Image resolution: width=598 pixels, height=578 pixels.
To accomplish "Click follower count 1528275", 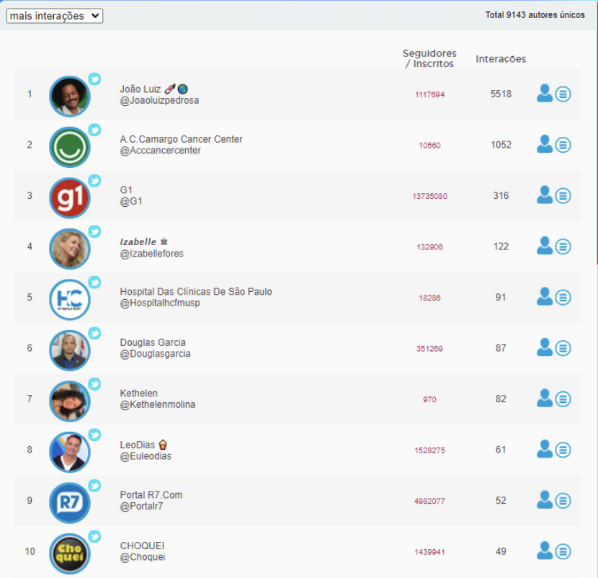I will click(x=430, y=450).
